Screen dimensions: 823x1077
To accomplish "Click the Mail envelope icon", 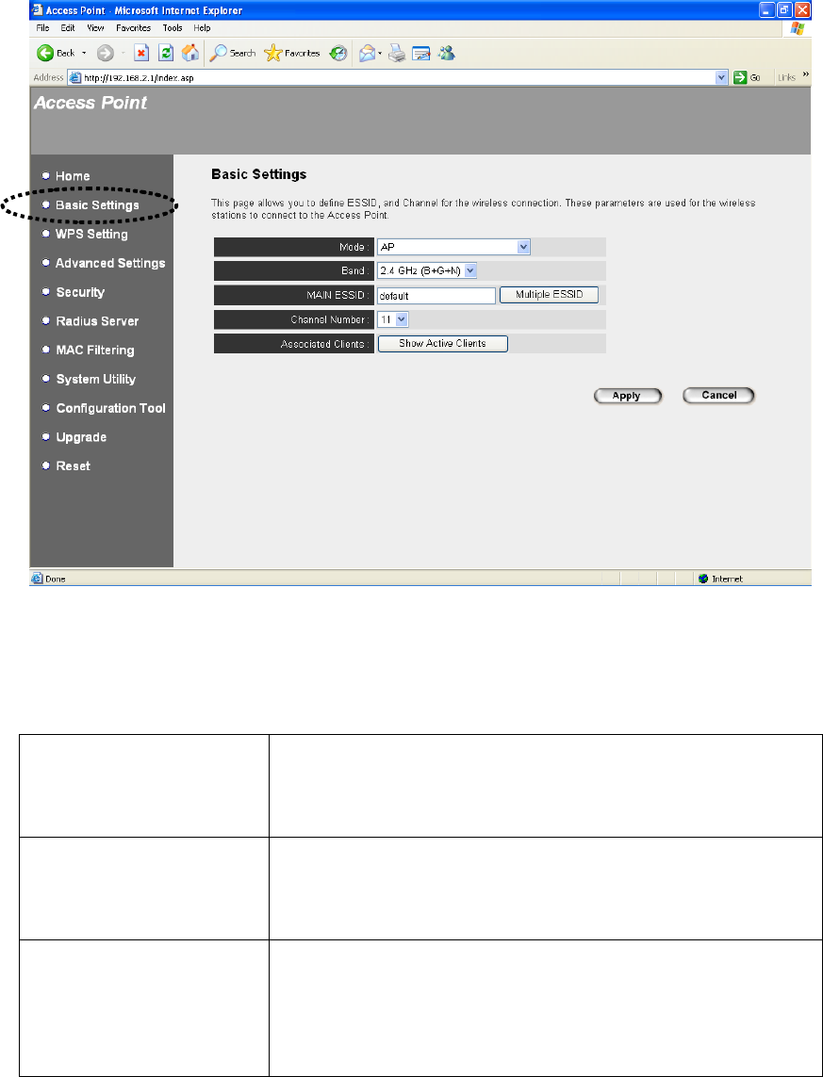I will [x=368, y=53].
